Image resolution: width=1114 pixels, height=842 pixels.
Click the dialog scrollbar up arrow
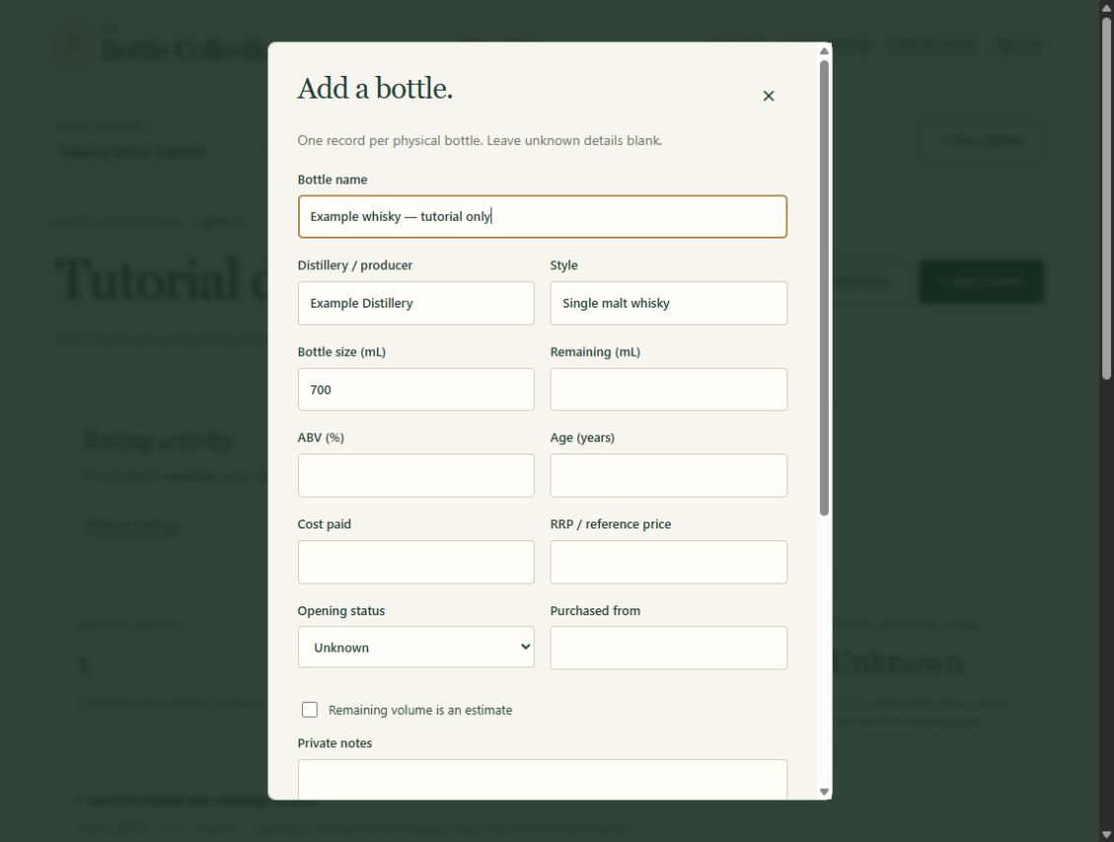[x=824, y=51]
